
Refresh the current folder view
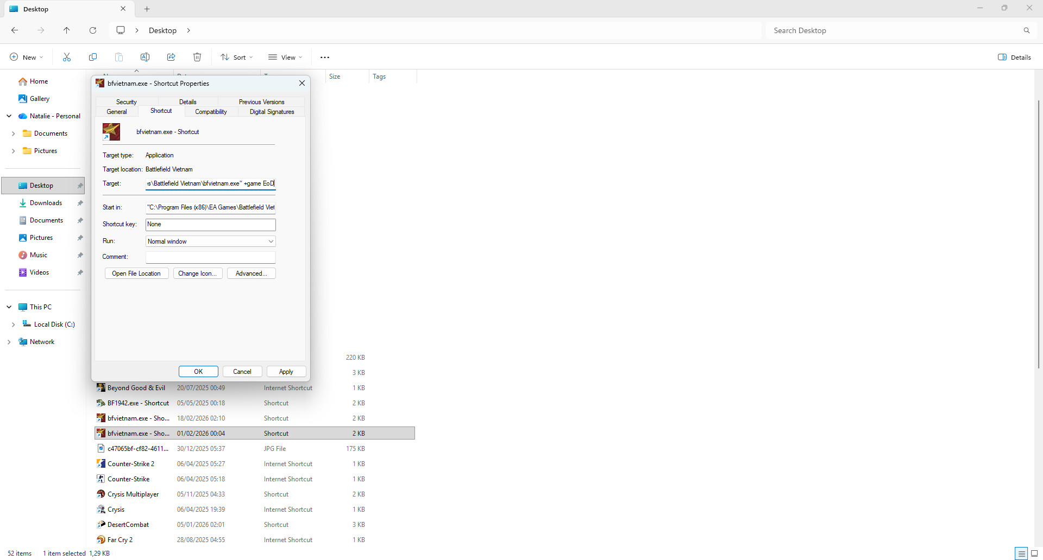[x=93, y=30]
